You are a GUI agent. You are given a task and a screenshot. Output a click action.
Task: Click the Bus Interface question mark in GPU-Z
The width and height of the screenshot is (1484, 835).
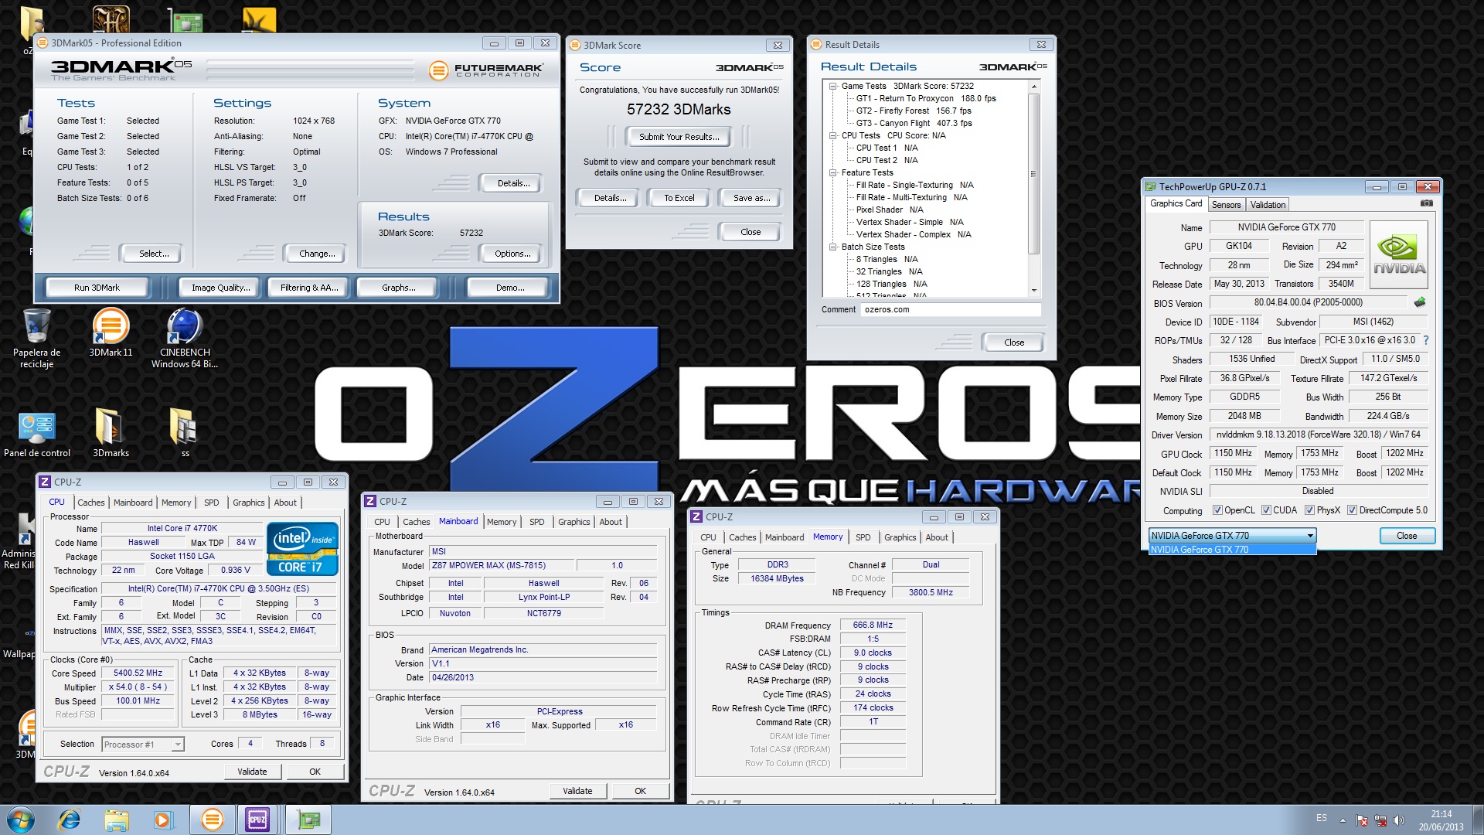[1426, 340]
